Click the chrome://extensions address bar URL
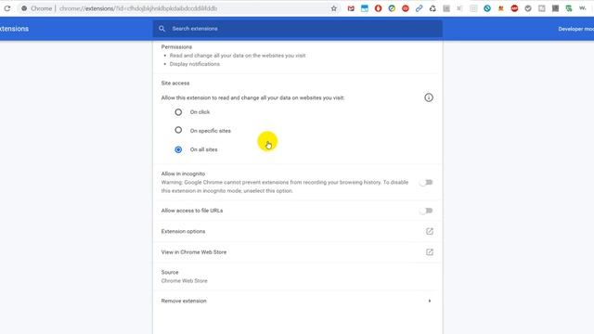594x334 pixels. pyautogui.click(x=138, y=8)
